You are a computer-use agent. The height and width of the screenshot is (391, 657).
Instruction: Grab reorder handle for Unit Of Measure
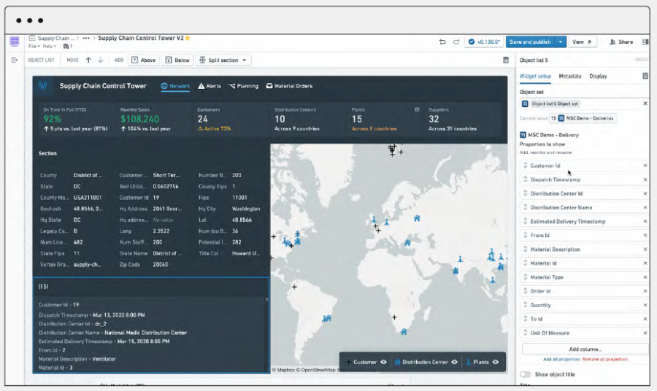point(526,333)
